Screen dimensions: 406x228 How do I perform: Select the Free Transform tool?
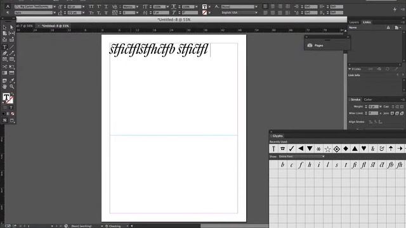click(11, 66)
